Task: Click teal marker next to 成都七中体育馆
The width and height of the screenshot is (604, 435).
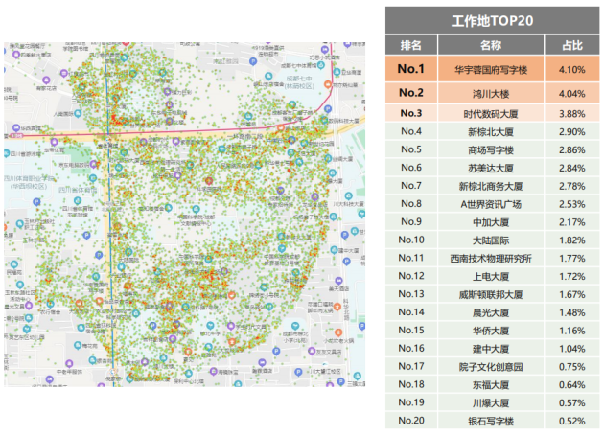Action: 321,65
